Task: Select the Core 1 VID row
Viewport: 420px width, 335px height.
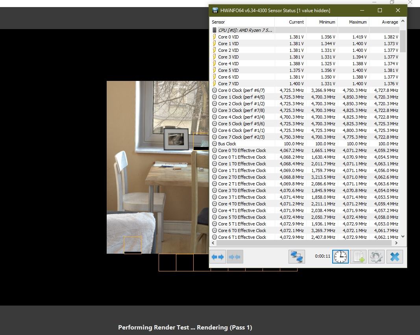Action: coord(305,44)
